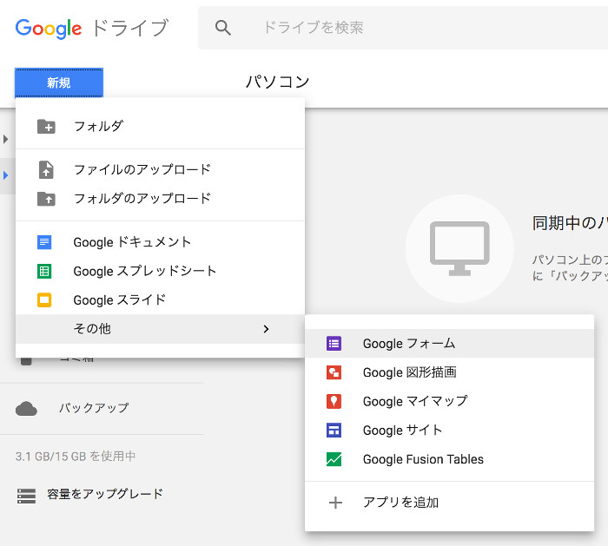
Task: Click the plus icon beside アプリを追加
Action: tap(335, 503)
